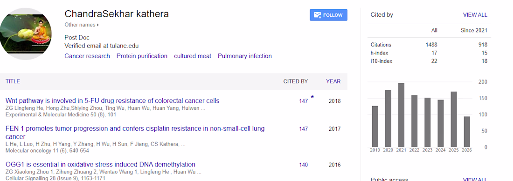Click VIEW ALL beside Public access
The image size is (513, 181).
pyautogui.click(x=475, y=179)
